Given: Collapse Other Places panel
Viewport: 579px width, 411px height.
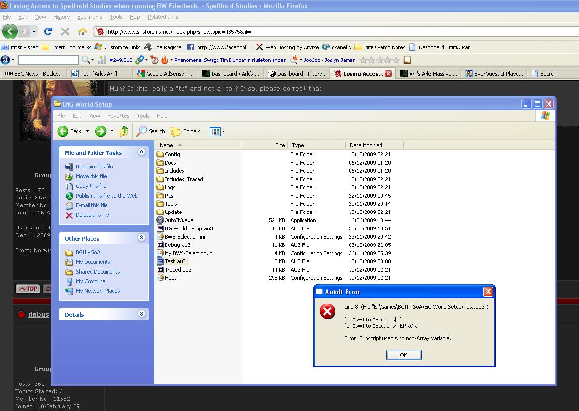Looking at the screenshot, I should tap(141, 237).
